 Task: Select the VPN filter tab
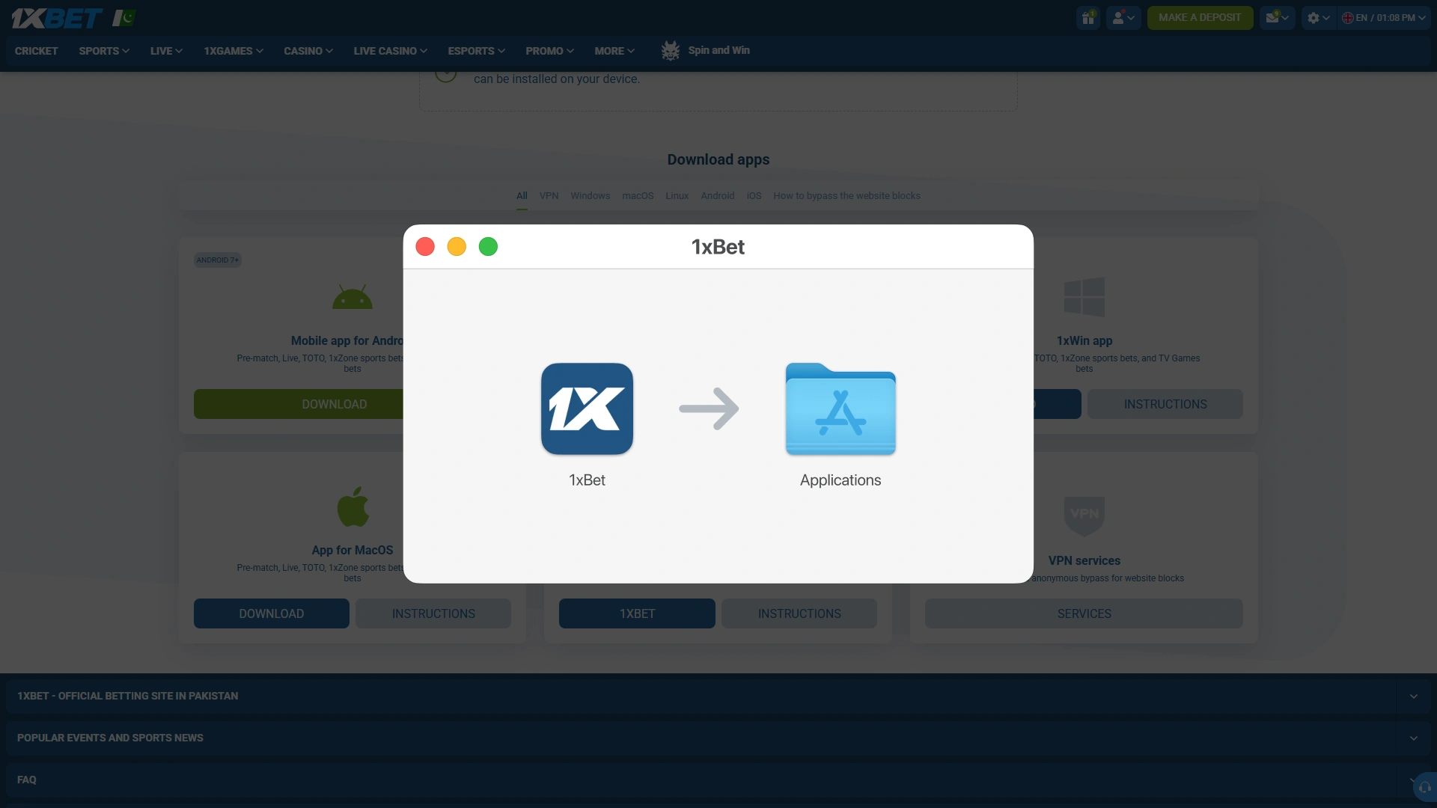(x=549, y=196)
